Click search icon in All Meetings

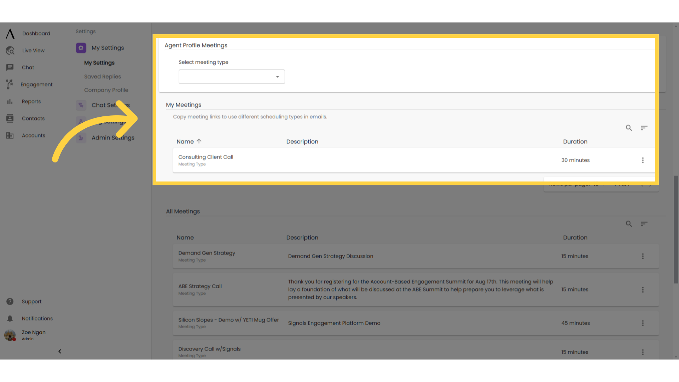[x=629, y=224]
